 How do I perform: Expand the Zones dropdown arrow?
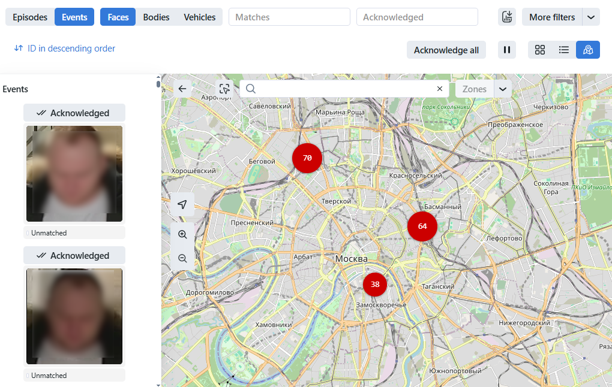[502, 89]
